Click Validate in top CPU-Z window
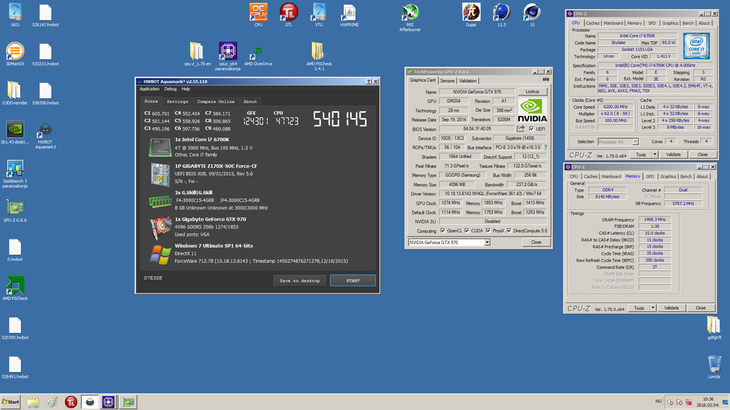730x410 pixels. 673,155
